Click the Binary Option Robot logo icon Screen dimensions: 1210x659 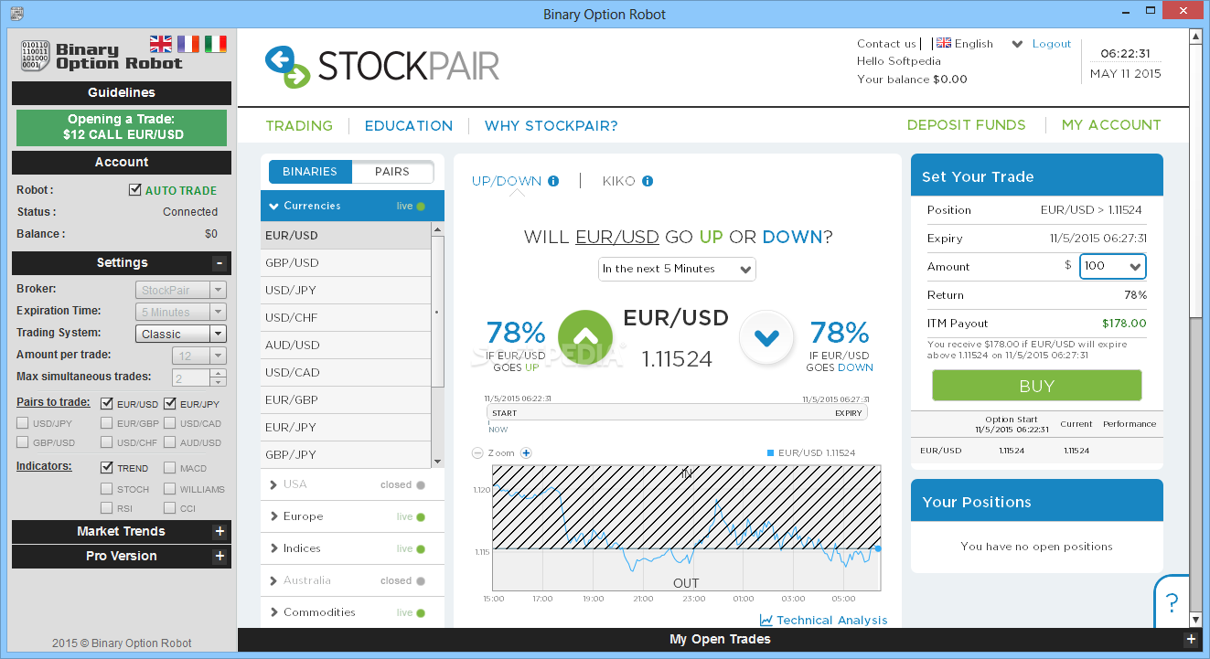[x=35, y=56]
